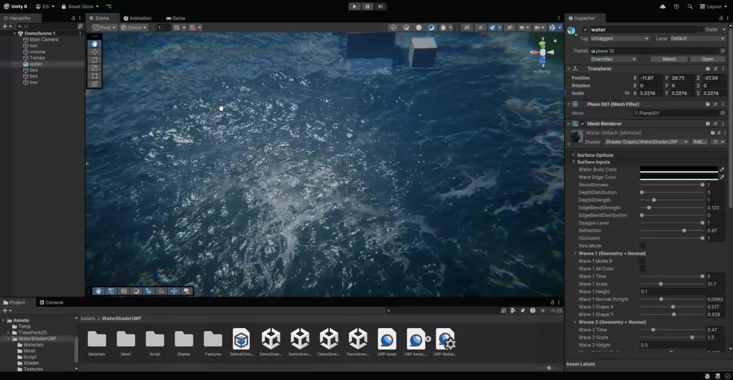Click the Water Edge Color swatch
Viewport: 733px width, 380px height.
coord(679,177)
